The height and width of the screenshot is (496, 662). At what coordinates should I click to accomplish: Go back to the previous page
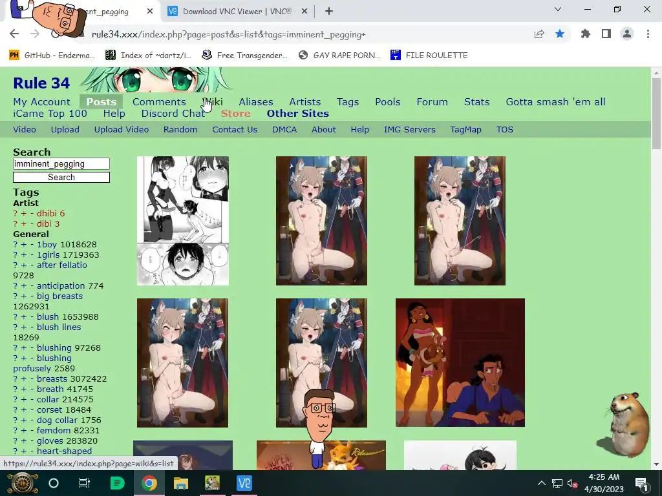pos(14,34)
